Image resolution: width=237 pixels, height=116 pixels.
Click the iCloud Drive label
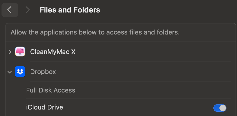(44, 107)
